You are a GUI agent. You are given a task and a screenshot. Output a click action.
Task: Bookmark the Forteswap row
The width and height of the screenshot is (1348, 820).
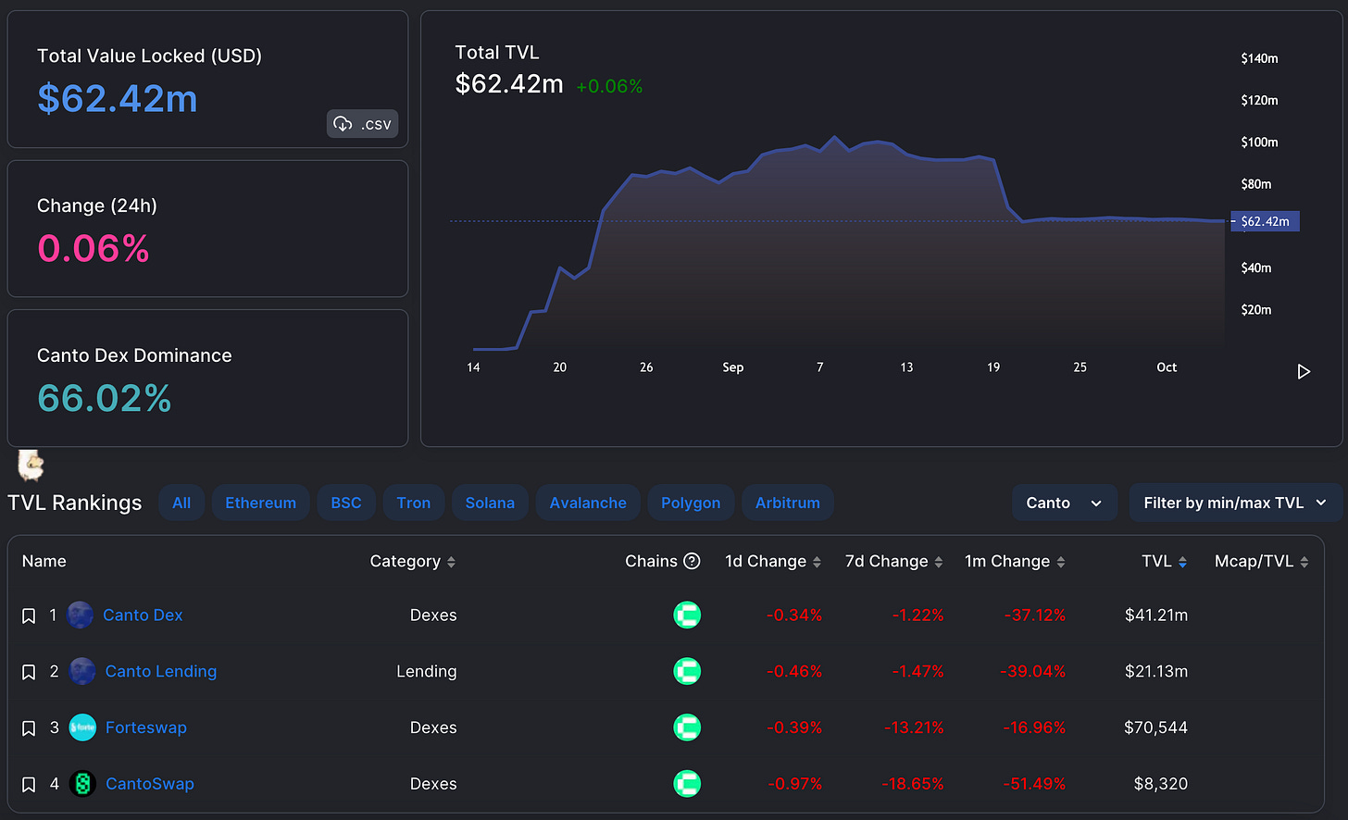coord(29,728)
